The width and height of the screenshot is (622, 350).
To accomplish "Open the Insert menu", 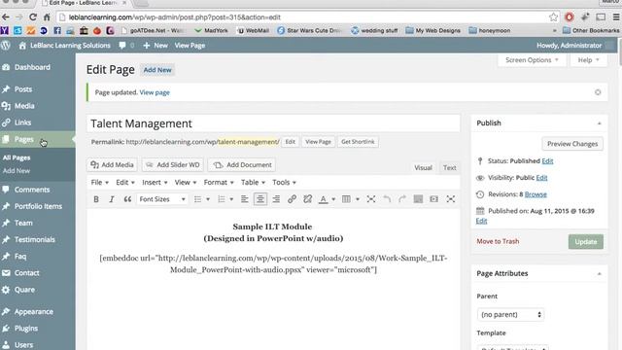I will [x=155, y=183].
